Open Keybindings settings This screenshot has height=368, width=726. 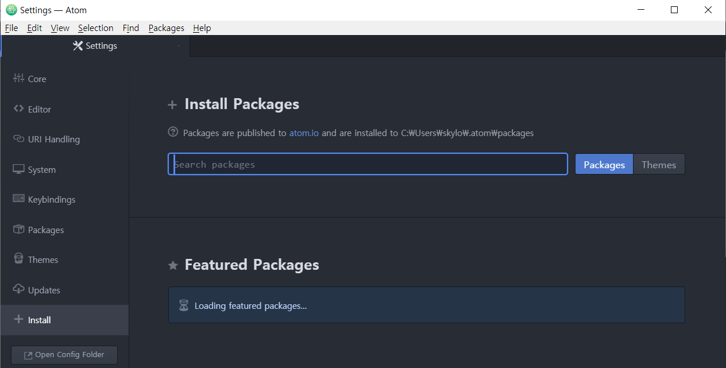coord(64,199)
